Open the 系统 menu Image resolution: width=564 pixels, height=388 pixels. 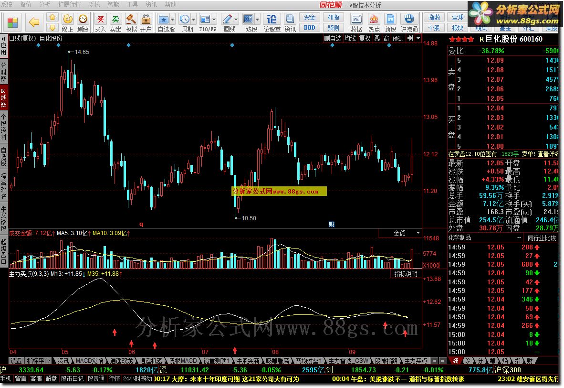point(7,4)
